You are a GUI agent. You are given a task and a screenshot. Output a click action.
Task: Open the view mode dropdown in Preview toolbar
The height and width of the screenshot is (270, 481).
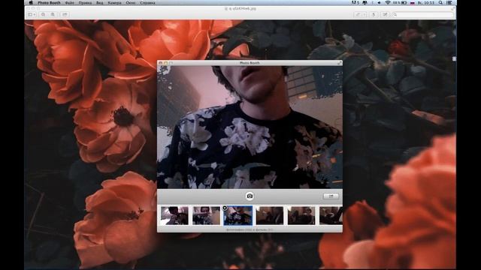(x=32, y=14)
